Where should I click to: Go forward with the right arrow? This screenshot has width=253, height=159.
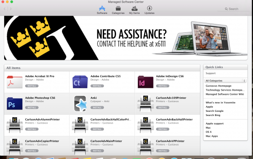tap(11, 9)
